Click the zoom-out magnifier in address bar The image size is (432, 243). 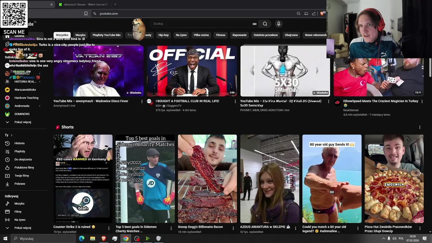298,13
